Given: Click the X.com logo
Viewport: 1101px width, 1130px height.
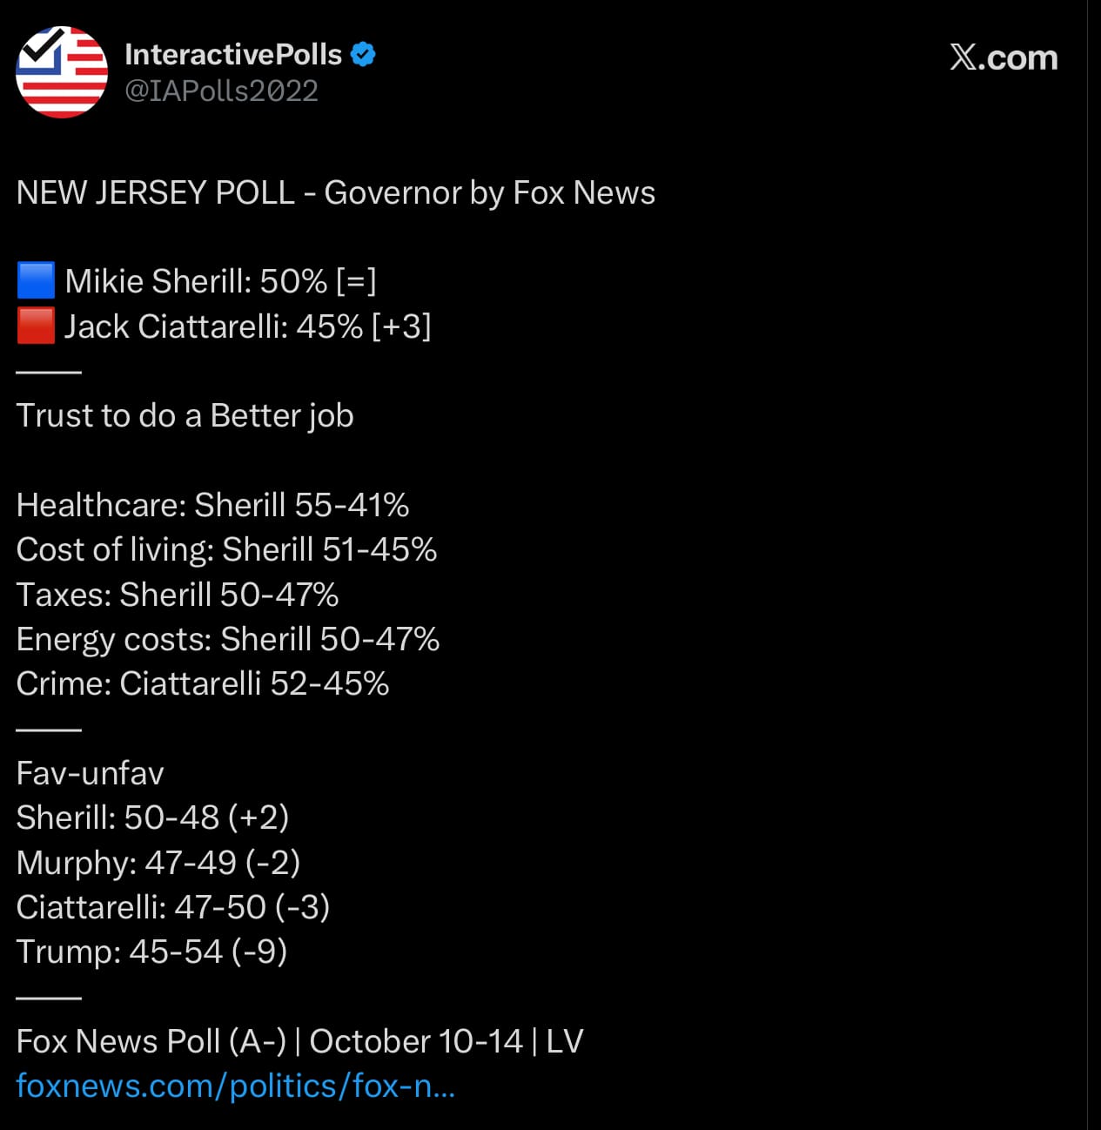Looking at the screenshot, I should pyautogui.click(x=1003, y=57).
